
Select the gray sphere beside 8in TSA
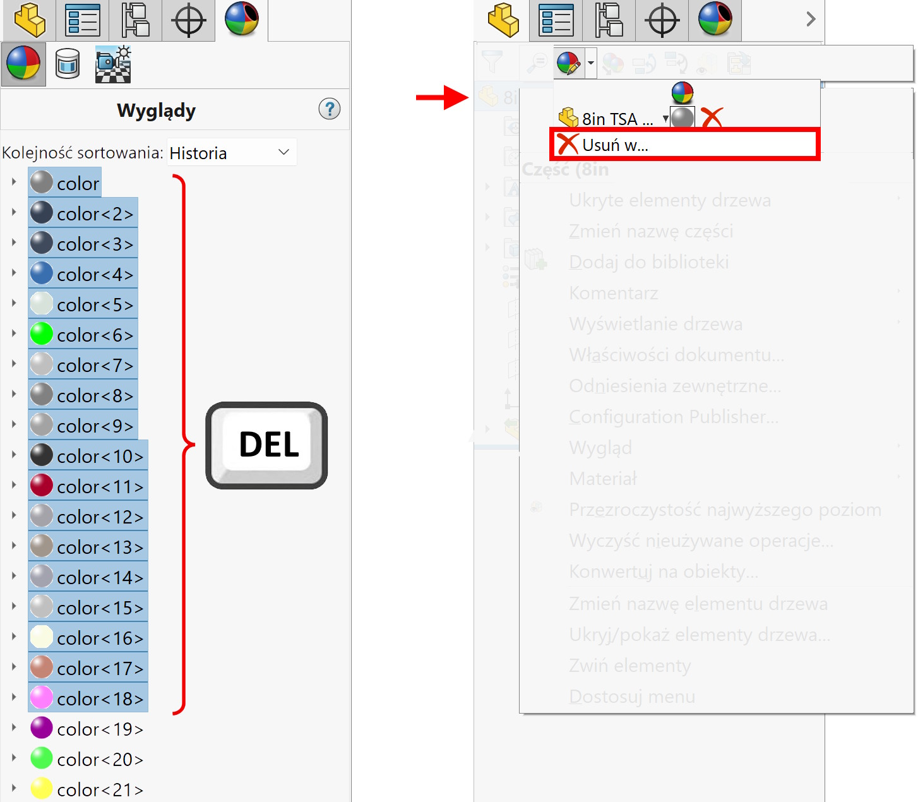click(x=683, y=117)
